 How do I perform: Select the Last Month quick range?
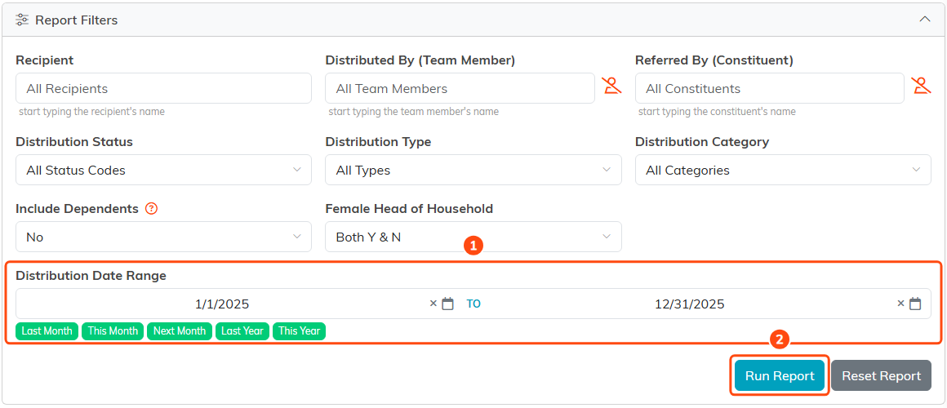click(x=47, y=331)
